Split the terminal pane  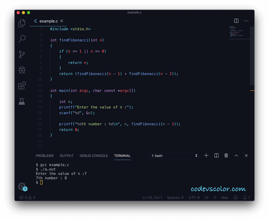point(216,156)
